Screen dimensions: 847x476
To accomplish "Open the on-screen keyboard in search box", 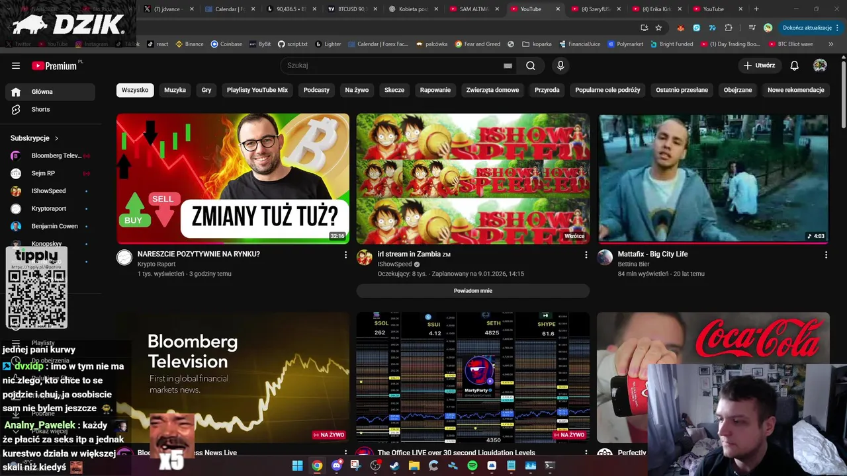I will [x=508, y=65].
